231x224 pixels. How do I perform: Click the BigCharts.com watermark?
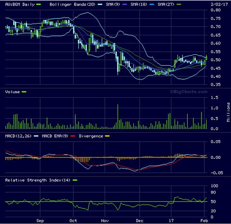click(189, 92)
